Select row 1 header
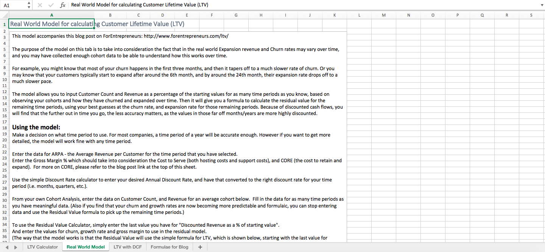 (4, 24)
